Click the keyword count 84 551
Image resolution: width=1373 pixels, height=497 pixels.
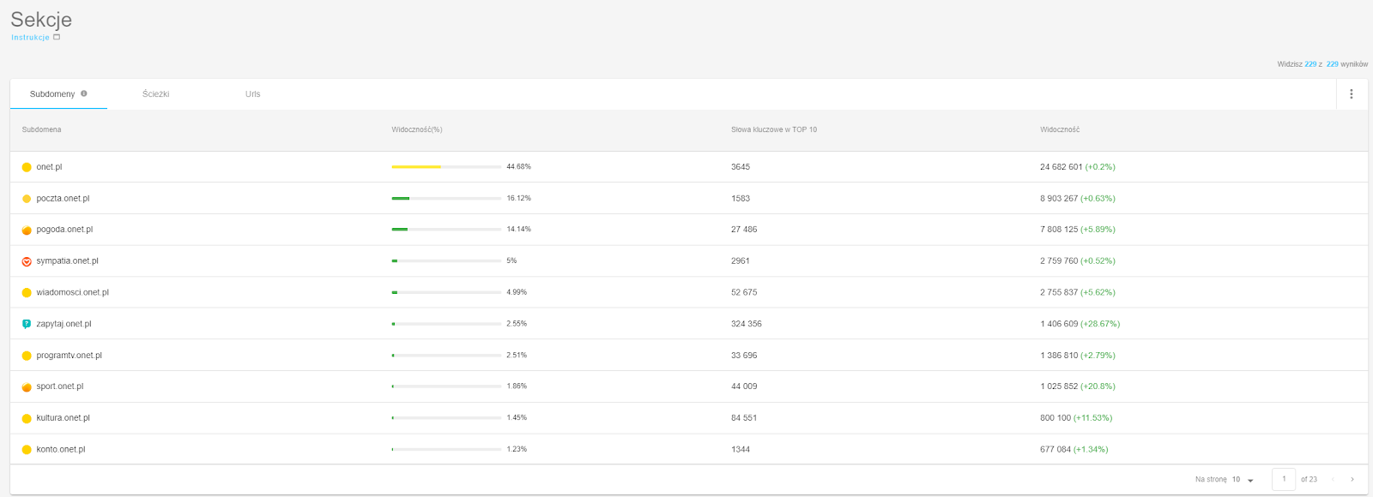tap(744, 418)
